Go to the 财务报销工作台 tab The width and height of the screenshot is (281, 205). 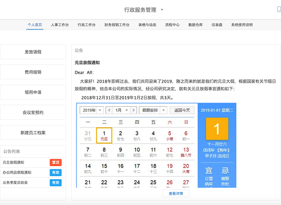click(117, 25)
